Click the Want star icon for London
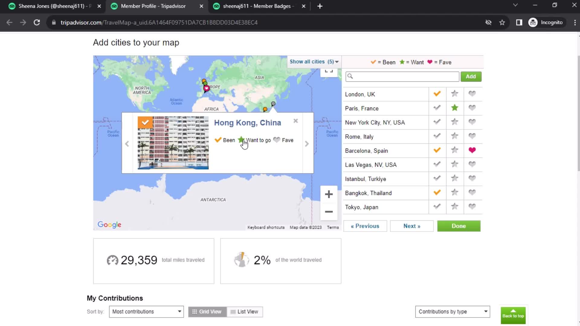The image size is (580, 326). [x=455, y=94]
